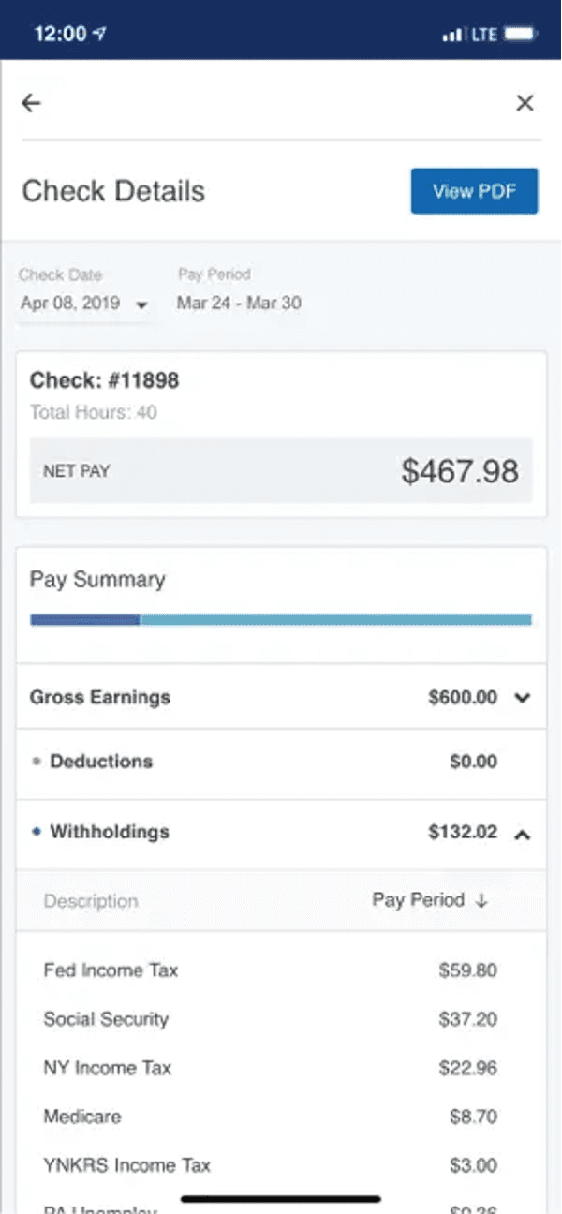Tap the location arrow status icon
562x1214 pixels.
pos(99,35)
